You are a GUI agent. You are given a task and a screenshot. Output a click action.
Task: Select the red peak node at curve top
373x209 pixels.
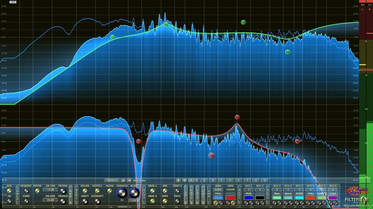point(237,117)
